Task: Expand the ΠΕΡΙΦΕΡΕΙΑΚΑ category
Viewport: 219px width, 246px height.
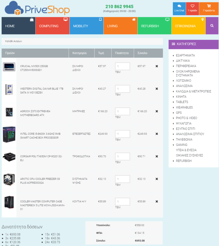Action: [x=186, y=66]
